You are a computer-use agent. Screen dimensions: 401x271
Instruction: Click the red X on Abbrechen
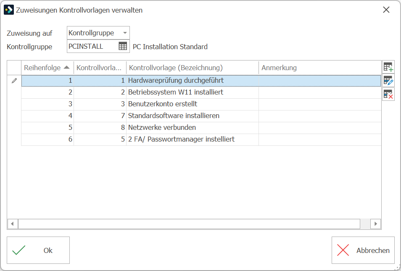click(x=343, y=250)
